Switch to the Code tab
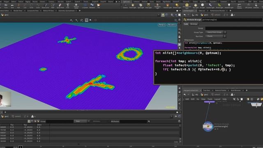 (186, 24)
